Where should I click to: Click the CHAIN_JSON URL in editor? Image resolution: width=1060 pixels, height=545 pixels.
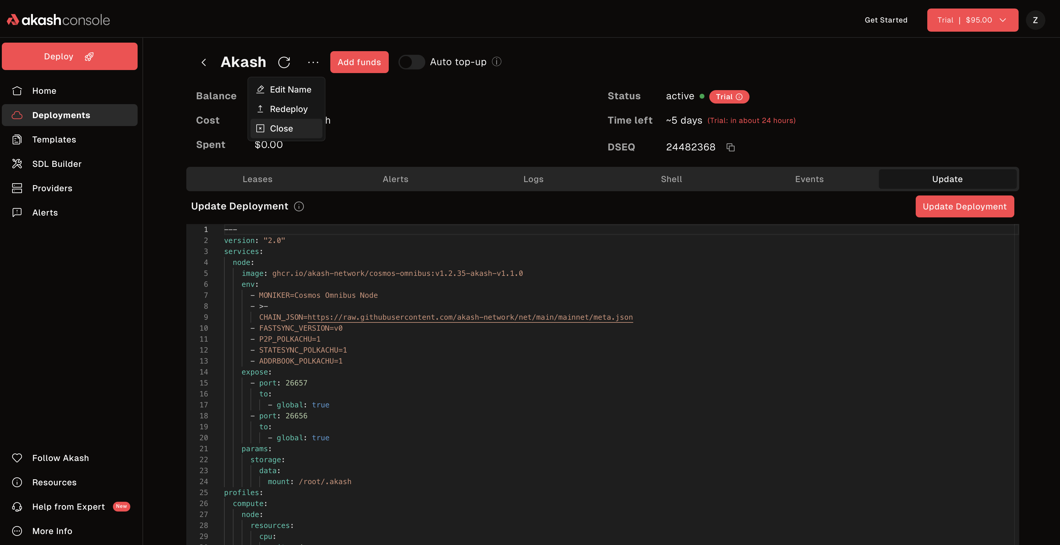[x=470, y=317]
